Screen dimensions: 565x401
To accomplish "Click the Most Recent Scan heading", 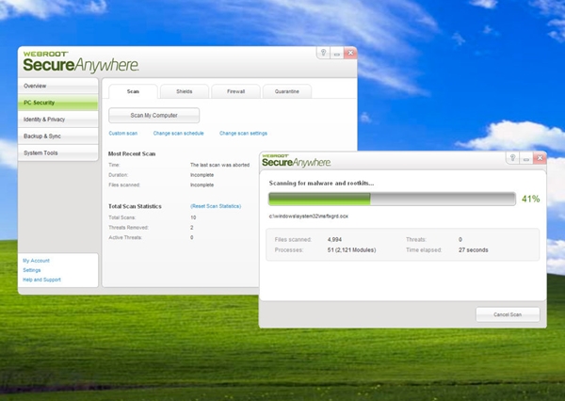I will (132, 153).
